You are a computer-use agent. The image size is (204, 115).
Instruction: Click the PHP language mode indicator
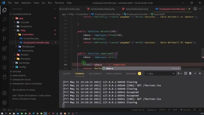[x=175, y=110]
